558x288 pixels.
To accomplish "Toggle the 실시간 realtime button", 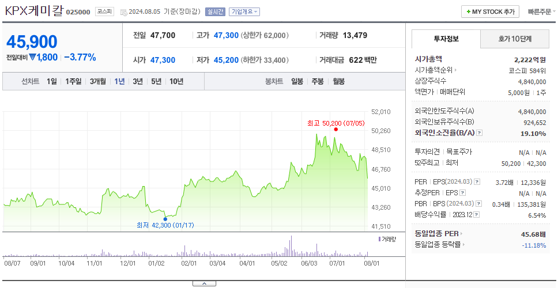I will pyautogui.click(x=215, y=12).
